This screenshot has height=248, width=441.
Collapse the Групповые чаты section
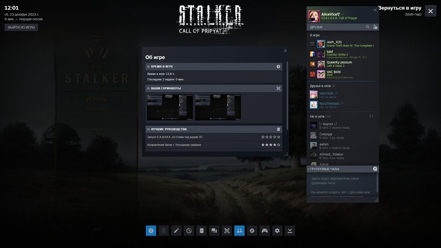pos(309,169)
